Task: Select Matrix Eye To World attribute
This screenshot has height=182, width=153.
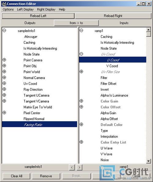Action: [x=38, y=107]
